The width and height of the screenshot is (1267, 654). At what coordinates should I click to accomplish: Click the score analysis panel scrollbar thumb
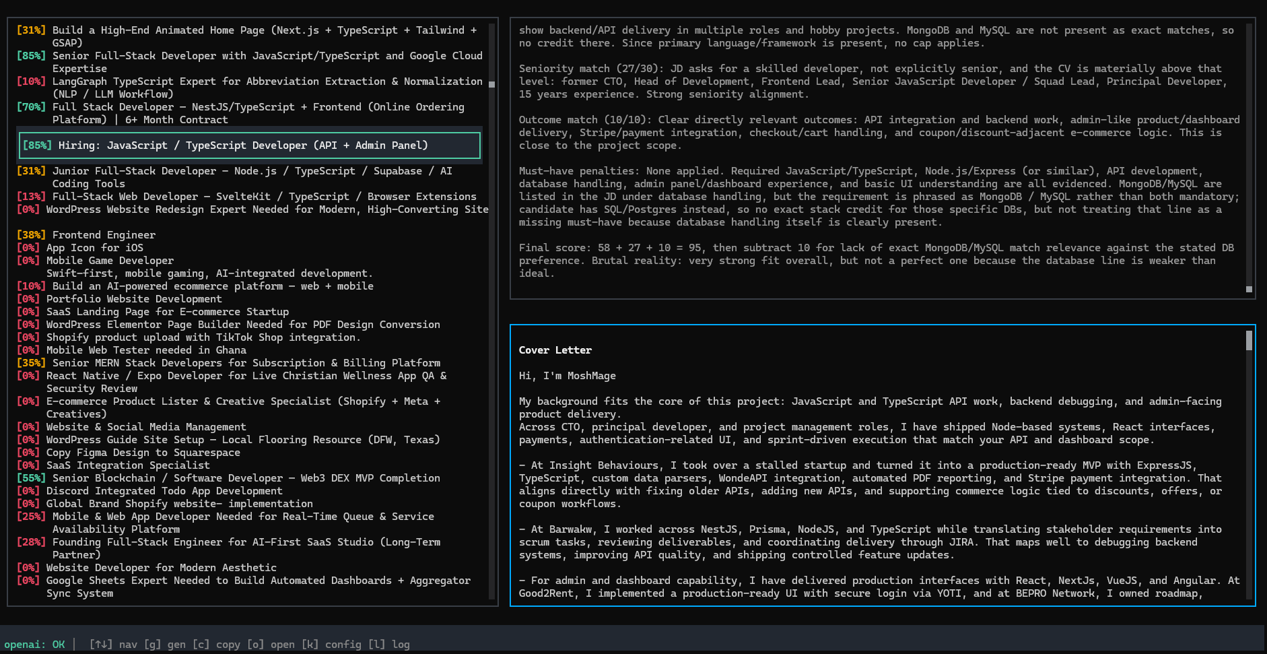click(1249, 289)
